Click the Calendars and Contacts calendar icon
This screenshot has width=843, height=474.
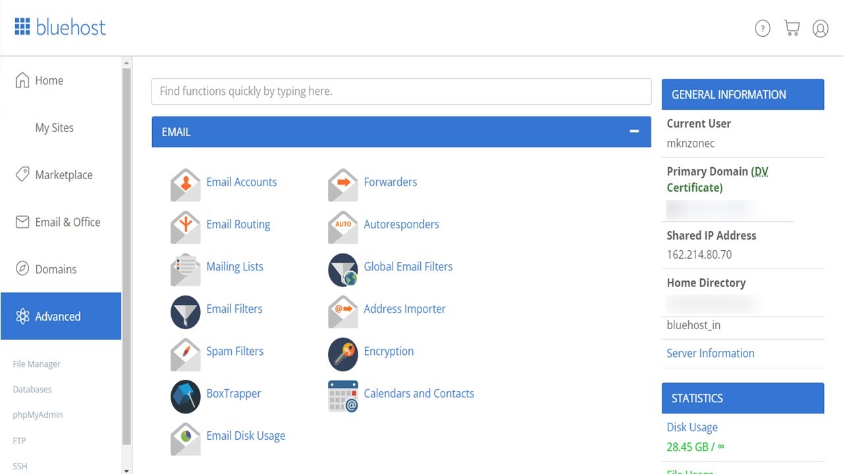click(343, 396)
